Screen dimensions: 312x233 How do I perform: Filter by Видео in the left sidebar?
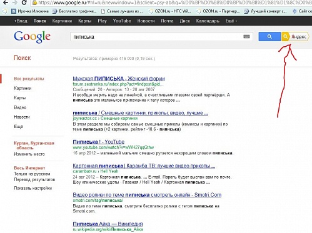coord(20,107)
